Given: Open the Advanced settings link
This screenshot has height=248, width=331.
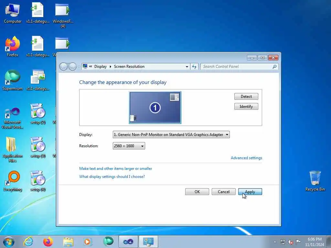Looking at the screenshot, I should tap(246, 158).
